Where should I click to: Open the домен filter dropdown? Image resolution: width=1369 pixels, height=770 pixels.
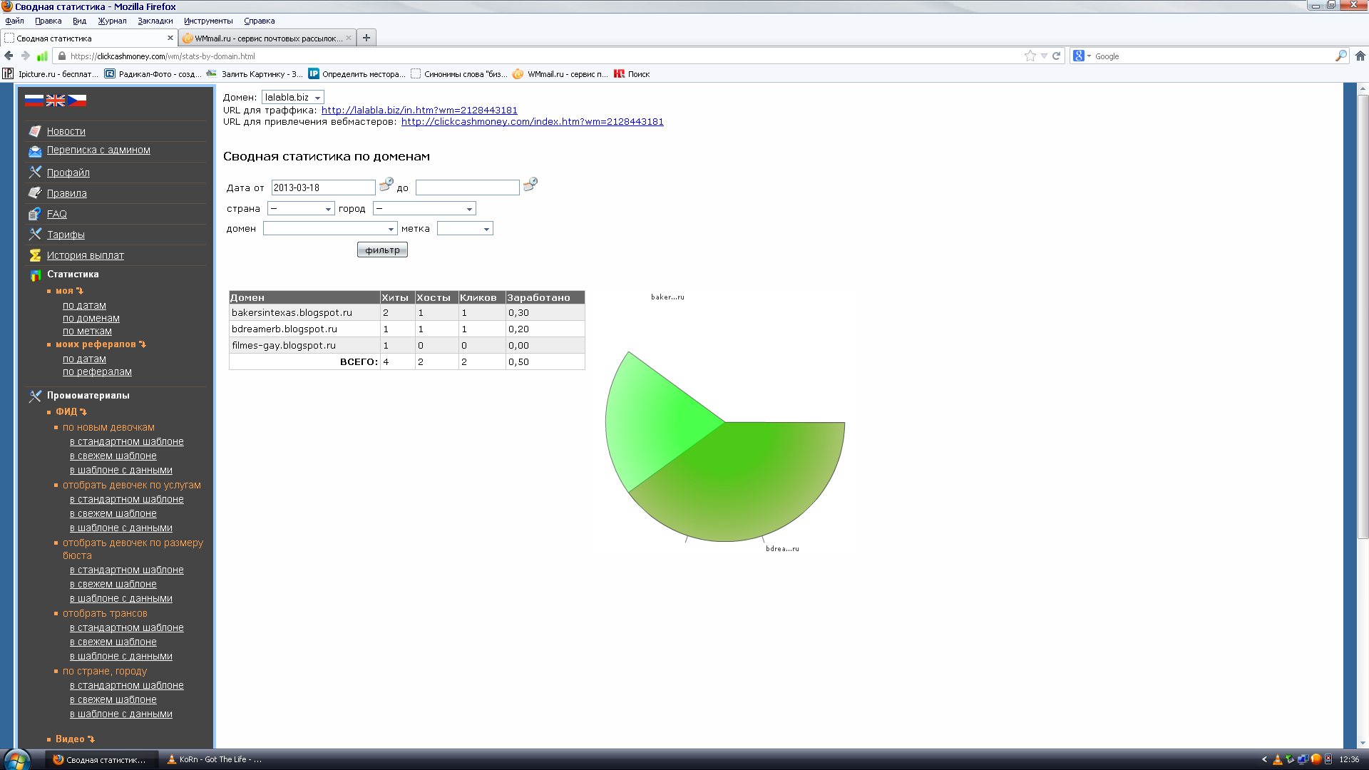329,228
